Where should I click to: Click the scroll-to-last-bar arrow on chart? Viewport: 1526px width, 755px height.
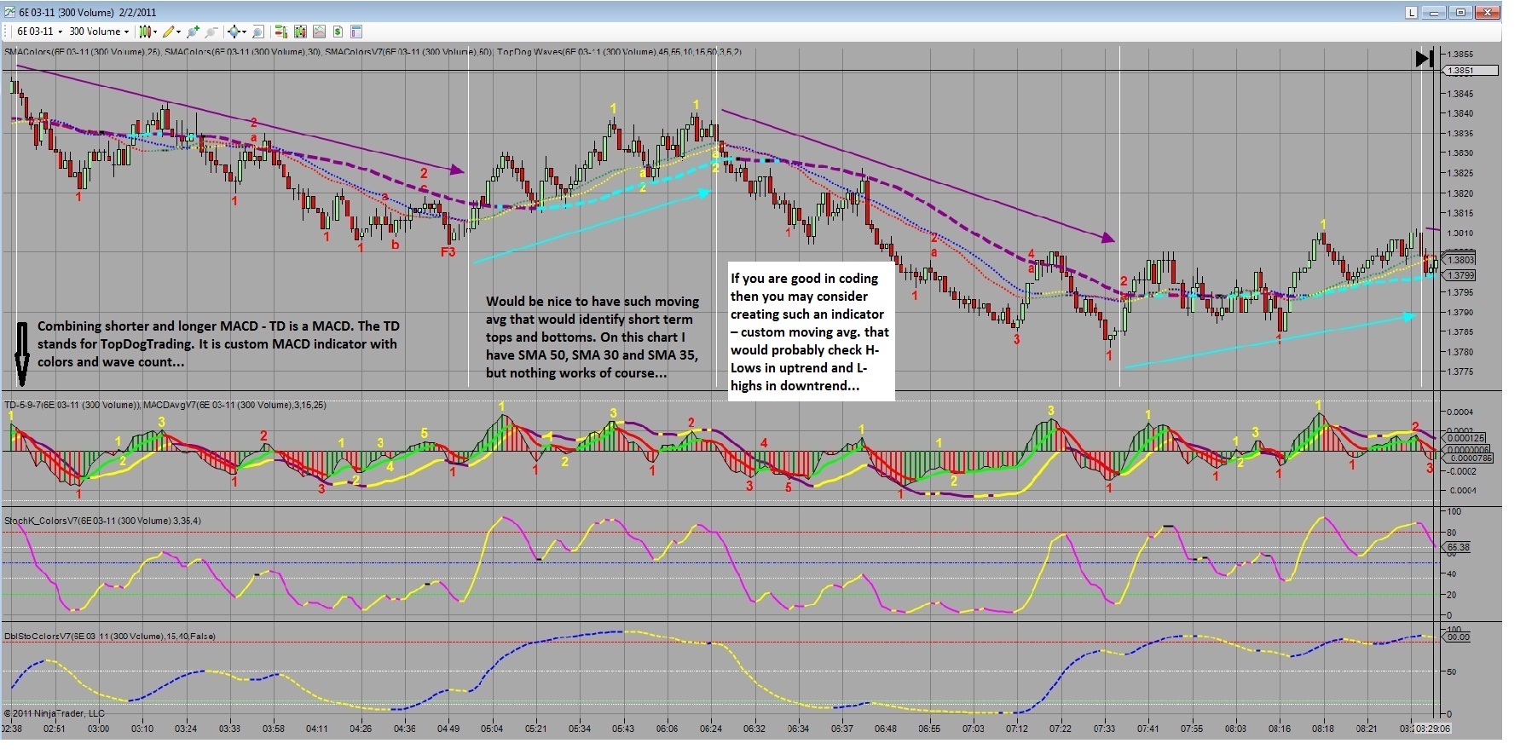(1425, 59)
